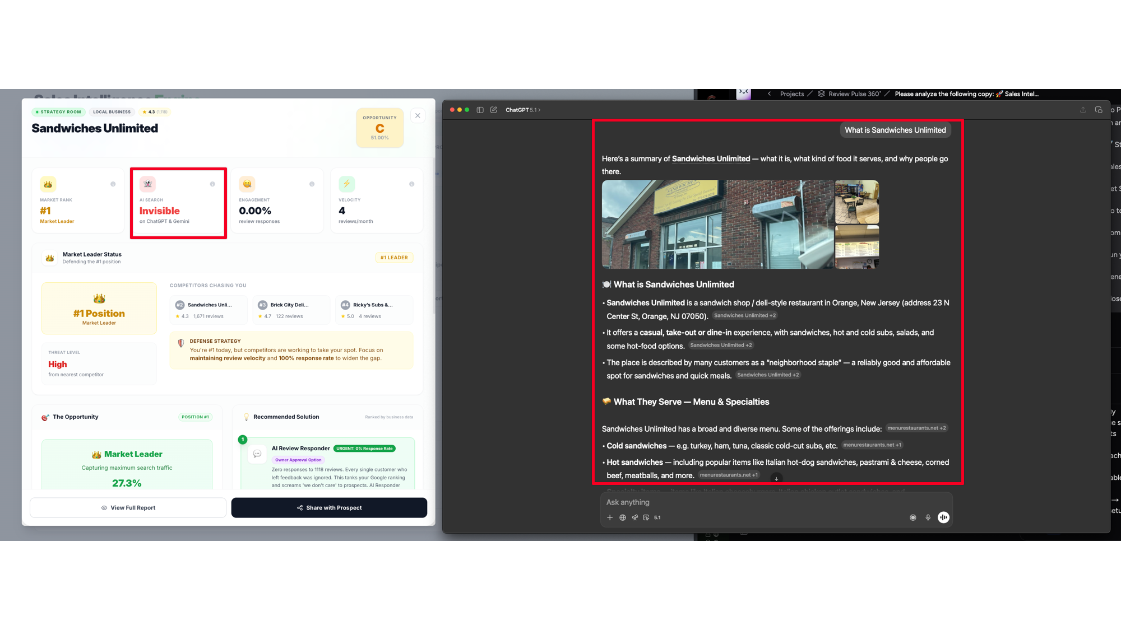Click the citation chip after 'some hot-food options'
This screenshot has height=630, width=1121.
tap(721, 346)
